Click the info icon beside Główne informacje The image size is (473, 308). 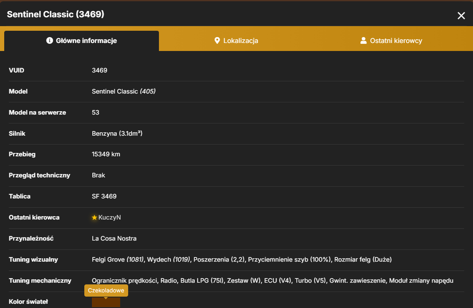[50, 40]
